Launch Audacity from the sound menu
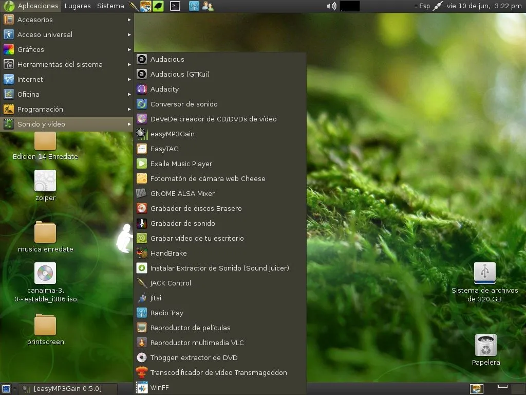The image size is (526, 395). (164, 89)
